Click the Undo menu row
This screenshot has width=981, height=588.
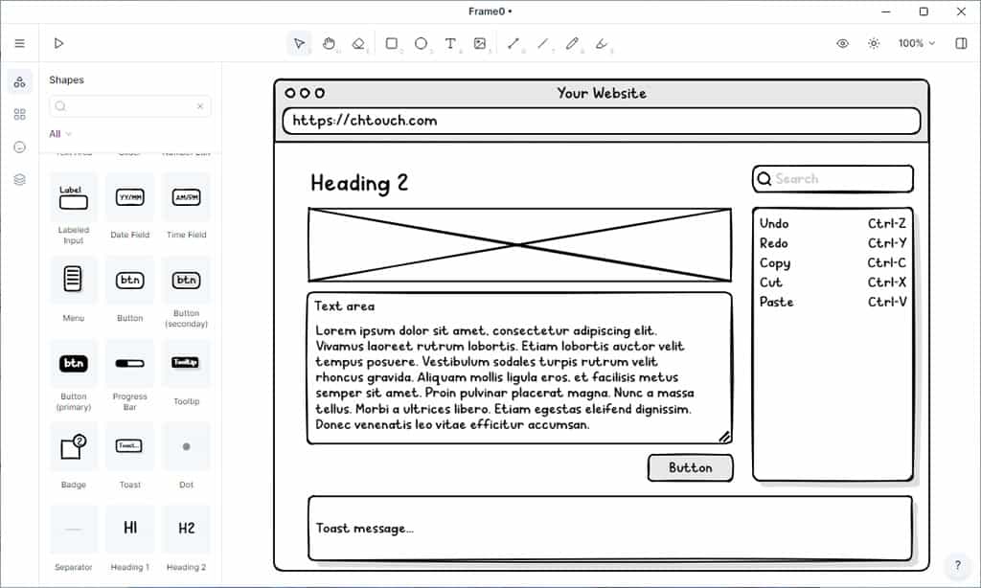[833, 223]
